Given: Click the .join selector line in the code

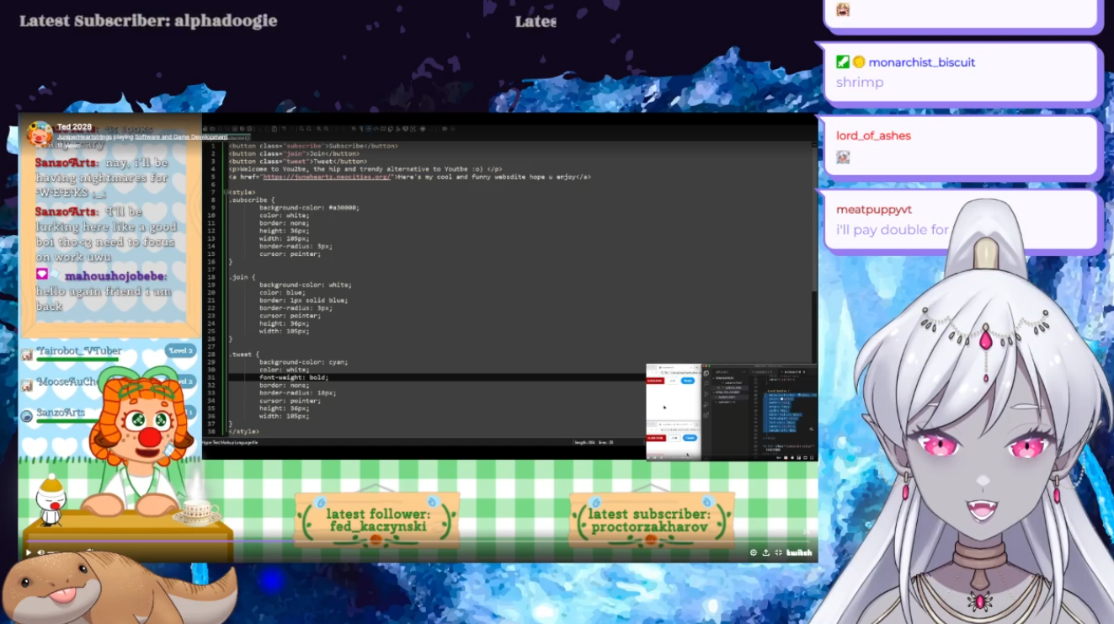Looking at the screenshot, I should pos(243,277).
